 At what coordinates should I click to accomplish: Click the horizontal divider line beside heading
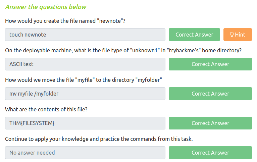pyautogui.click(x=172, y=7)
